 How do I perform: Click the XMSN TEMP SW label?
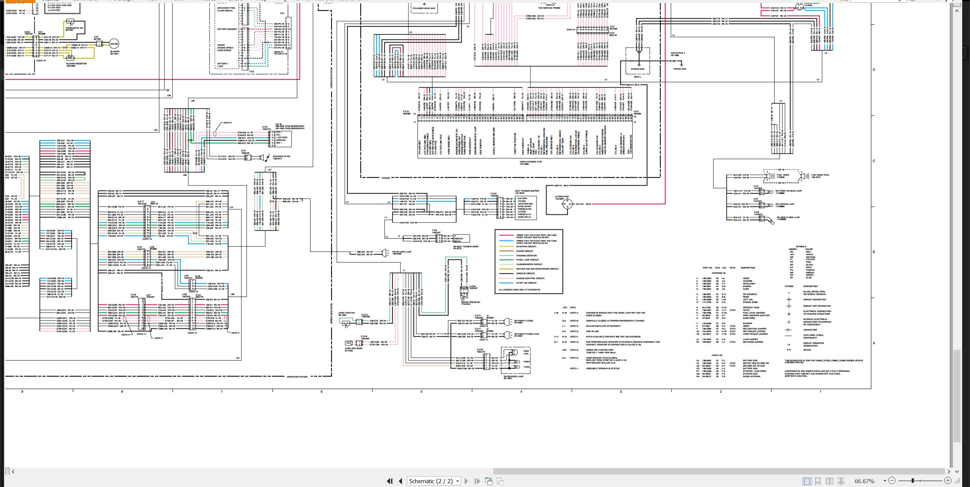[x=347, y=313]
